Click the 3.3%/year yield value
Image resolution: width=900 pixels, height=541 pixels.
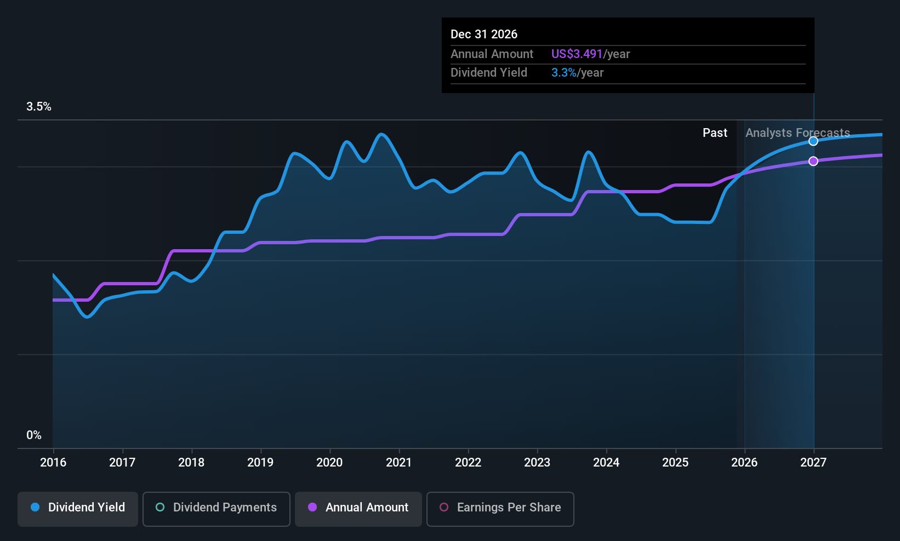[x=577, y=72]
